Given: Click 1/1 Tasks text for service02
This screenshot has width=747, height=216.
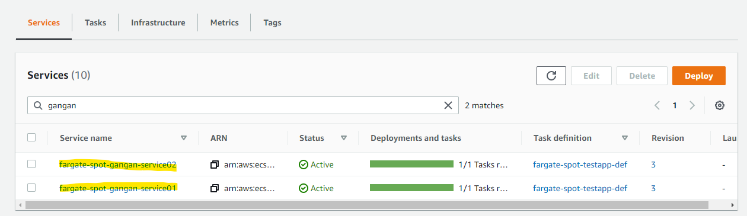Looking at the screenshot, I should click(x=483, y=165).
